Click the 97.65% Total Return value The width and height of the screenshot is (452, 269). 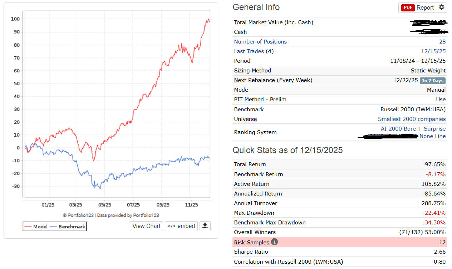(x=435, y=164)
